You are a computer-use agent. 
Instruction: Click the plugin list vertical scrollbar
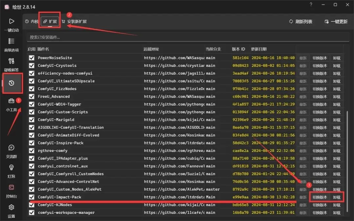pyautogui.click(x=348, y=161)
